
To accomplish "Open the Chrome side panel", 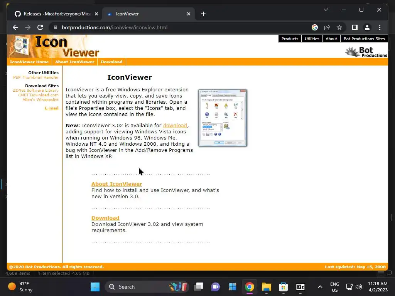I will [355, 27].
